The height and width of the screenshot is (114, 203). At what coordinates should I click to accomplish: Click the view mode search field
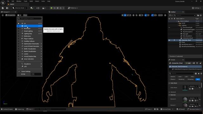(29, 18)
